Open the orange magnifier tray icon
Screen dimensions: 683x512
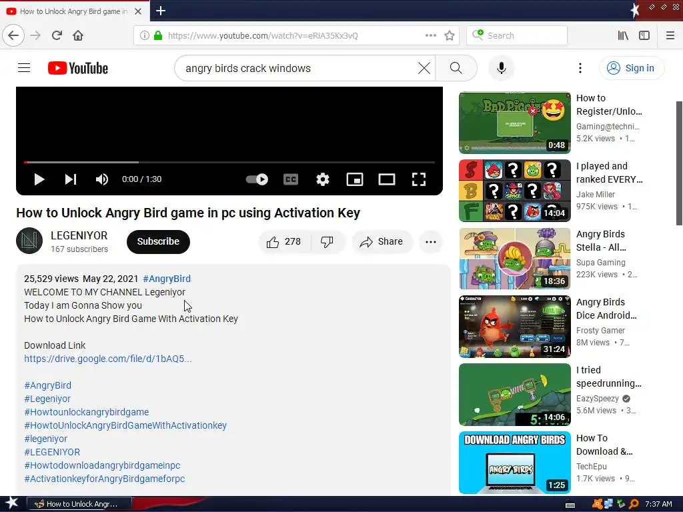pos(634,504)
